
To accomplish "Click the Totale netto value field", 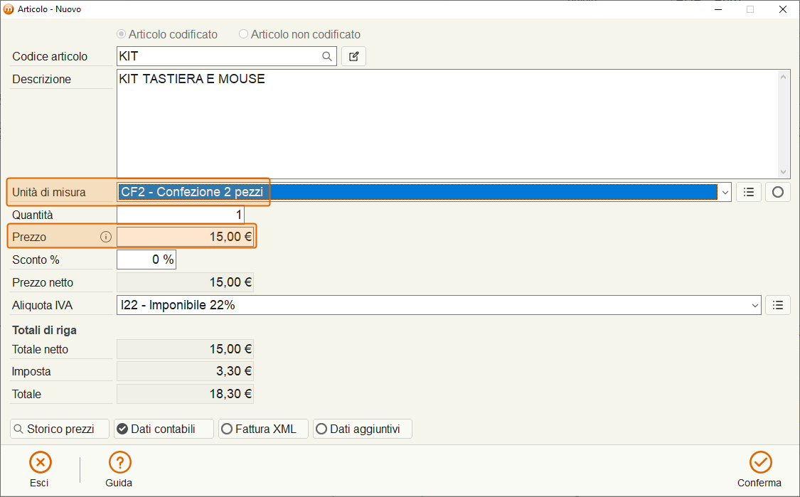I will 185,349.
